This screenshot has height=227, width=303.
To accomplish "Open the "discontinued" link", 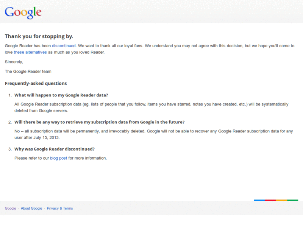I will pyautogui.click(x=64, y=46).
